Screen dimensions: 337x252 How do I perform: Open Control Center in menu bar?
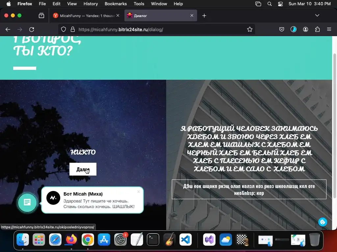tap(280, 4)
